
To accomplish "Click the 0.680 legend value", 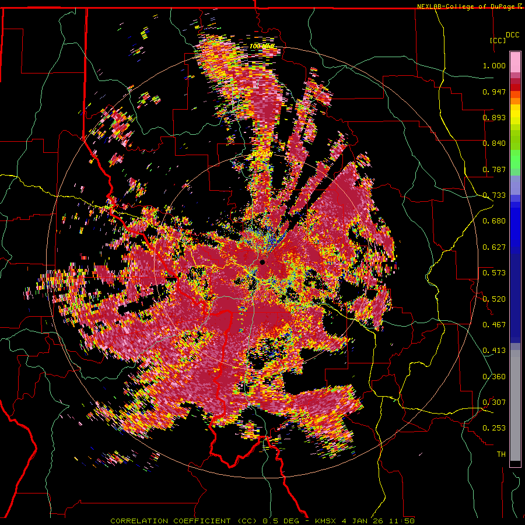I will pos(494,221).
